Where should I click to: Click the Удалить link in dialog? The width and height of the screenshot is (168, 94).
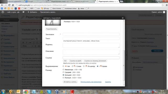pos(108,82)
